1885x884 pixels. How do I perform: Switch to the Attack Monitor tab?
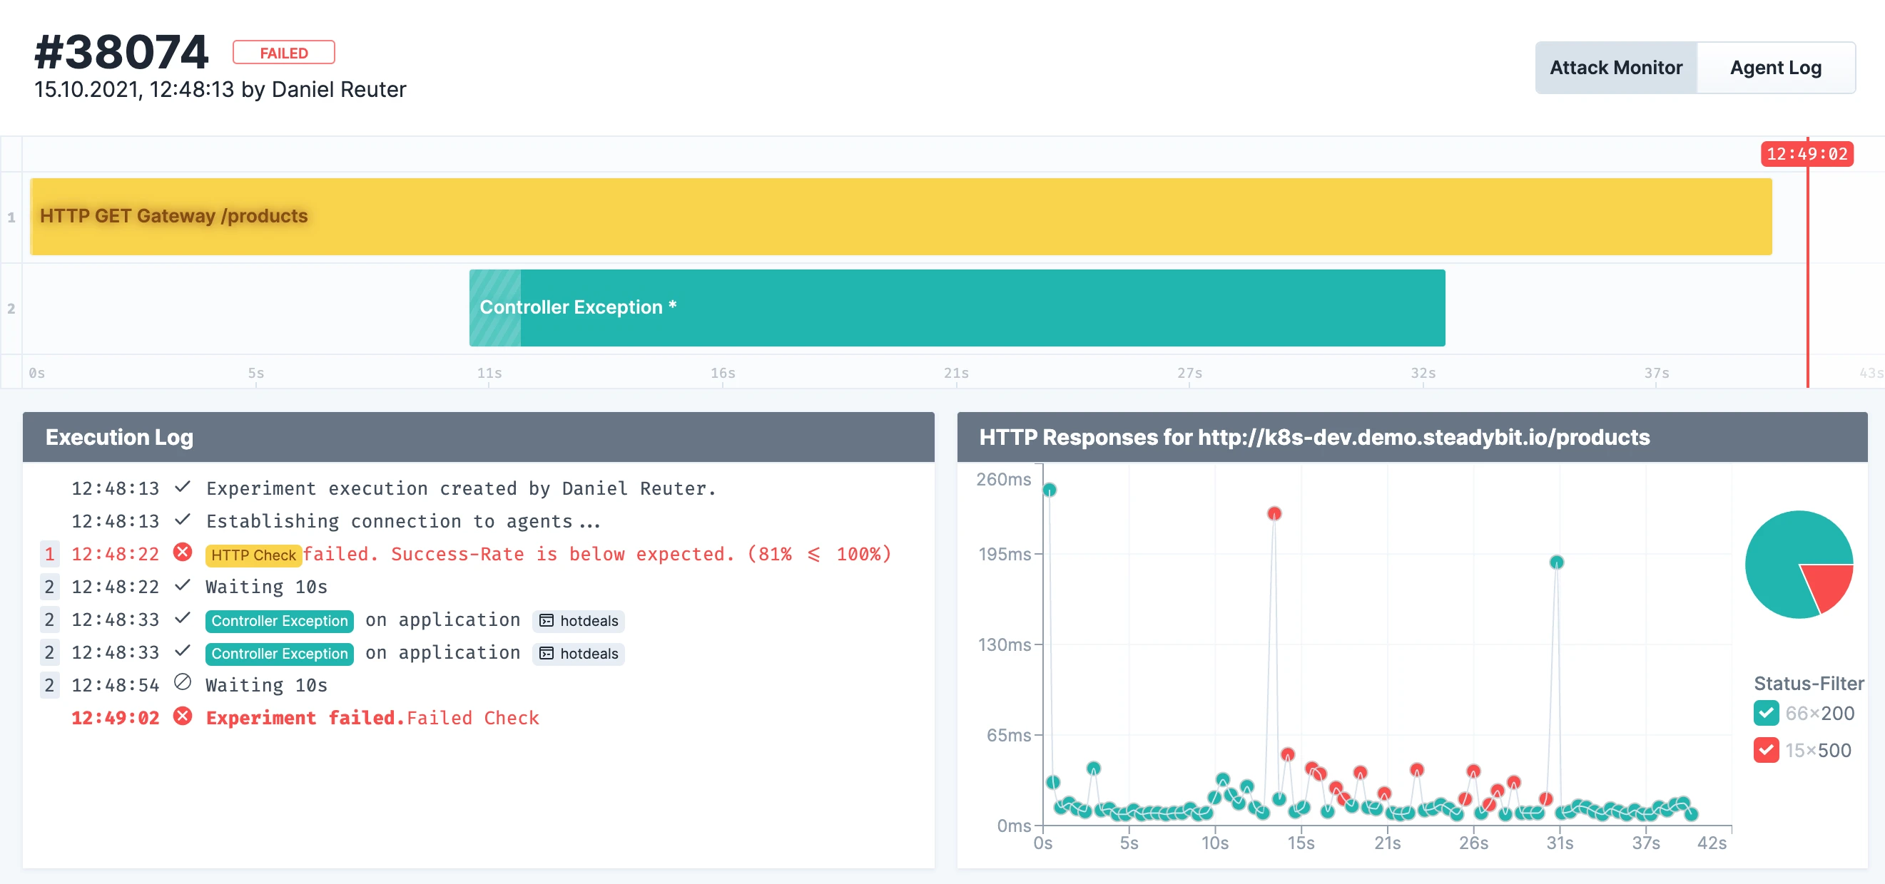click(x=1615, y=67)
